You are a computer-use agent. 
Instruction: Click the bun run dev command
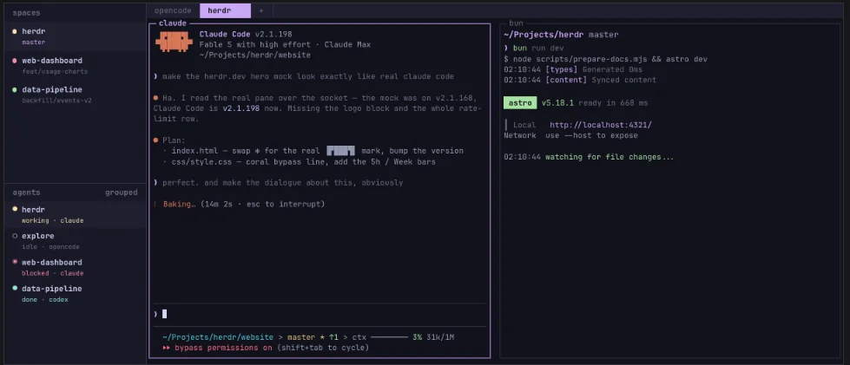click(538, 49)
